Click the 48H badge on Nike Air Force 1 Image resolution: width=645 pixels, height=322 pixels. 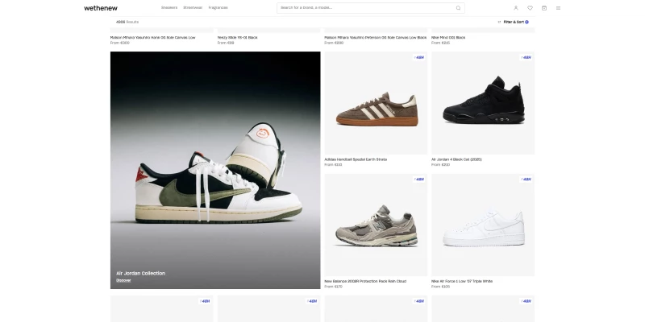tap(526, 179)
